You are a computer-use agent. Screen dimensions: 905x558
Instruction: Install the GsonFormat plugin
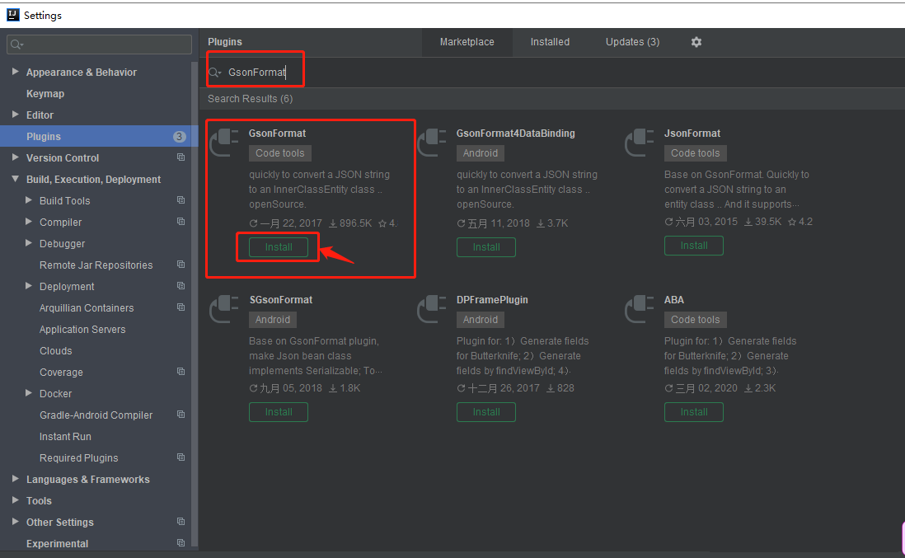[279, 247]
